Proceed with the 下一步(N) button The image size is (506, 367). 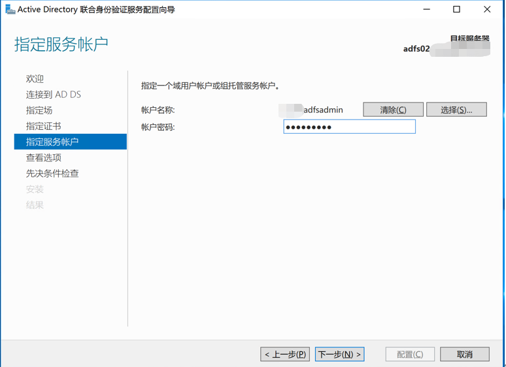click(x=339, y=355)
